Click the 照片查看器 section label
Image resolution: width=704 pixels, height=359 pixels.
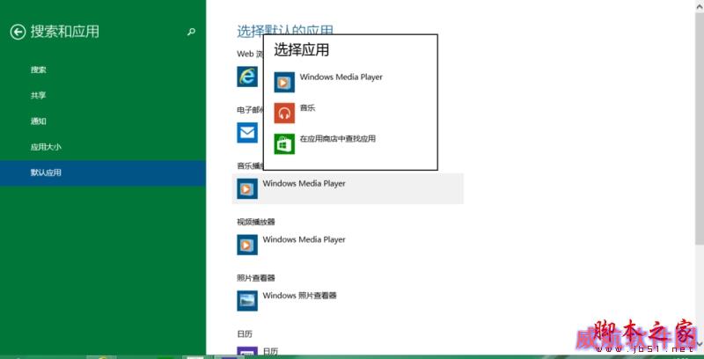(x=256, y=278)
